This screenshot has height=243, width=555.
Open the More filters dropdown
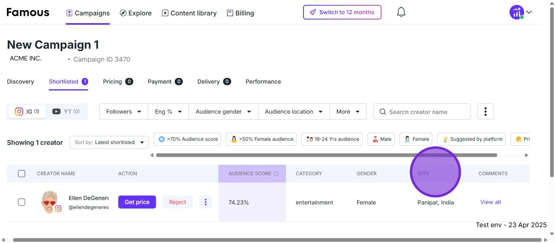[x=348, y=112]
